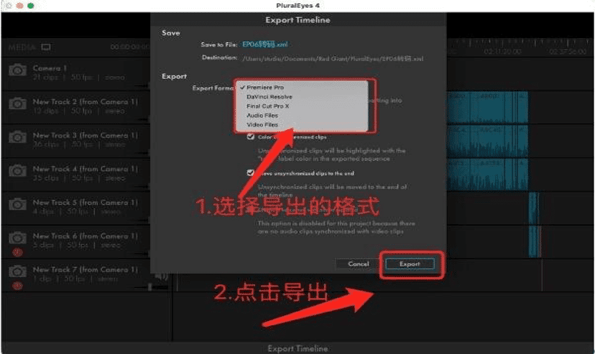Select New Track 4 (from Camera 1) label

[86, 169]
